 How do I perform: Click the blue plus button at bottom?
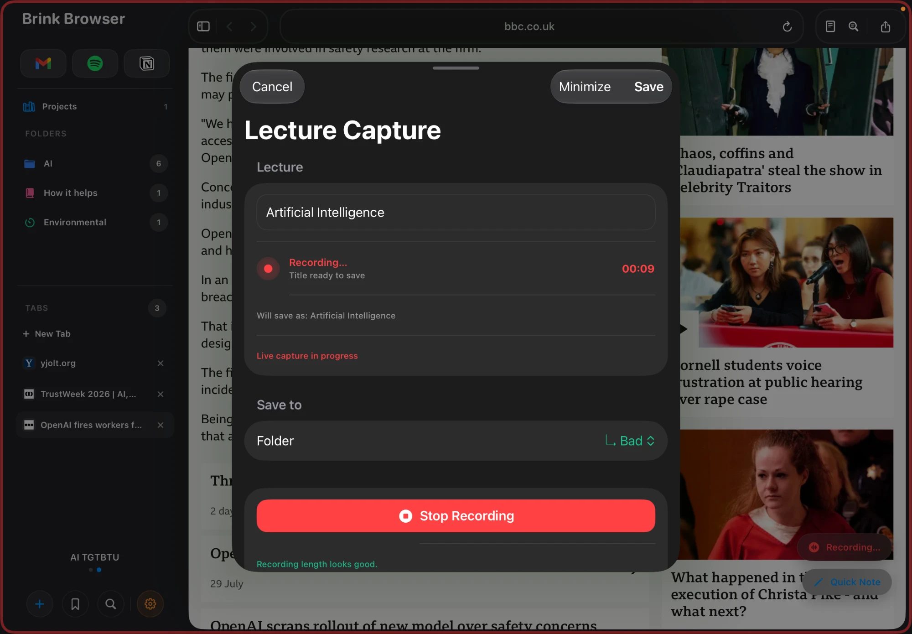pyautogui.click(x=40, y=604)
